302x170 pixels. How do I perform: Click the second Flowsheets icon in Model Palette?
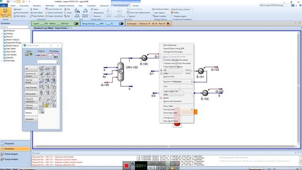point(57,56)
